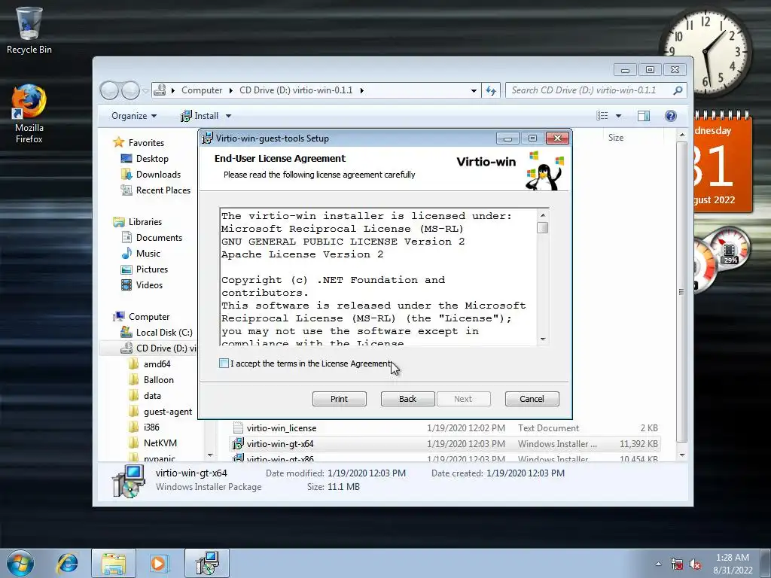This screenshot has height=578, width=771.
Task: Launch Internet Explorer from the taskbar
Action: tap(67, 563)
